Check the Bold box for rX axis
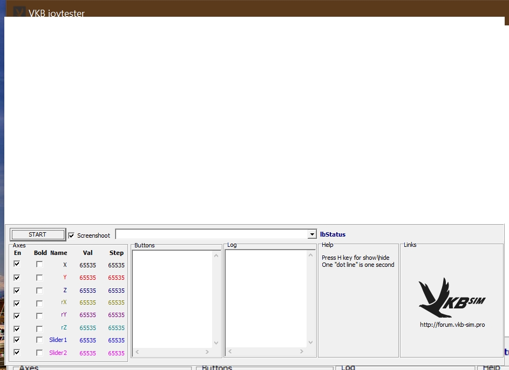Image resolution: width=509 pixels, height=370 pixels. pyautogui.click(x=39, y=303)
